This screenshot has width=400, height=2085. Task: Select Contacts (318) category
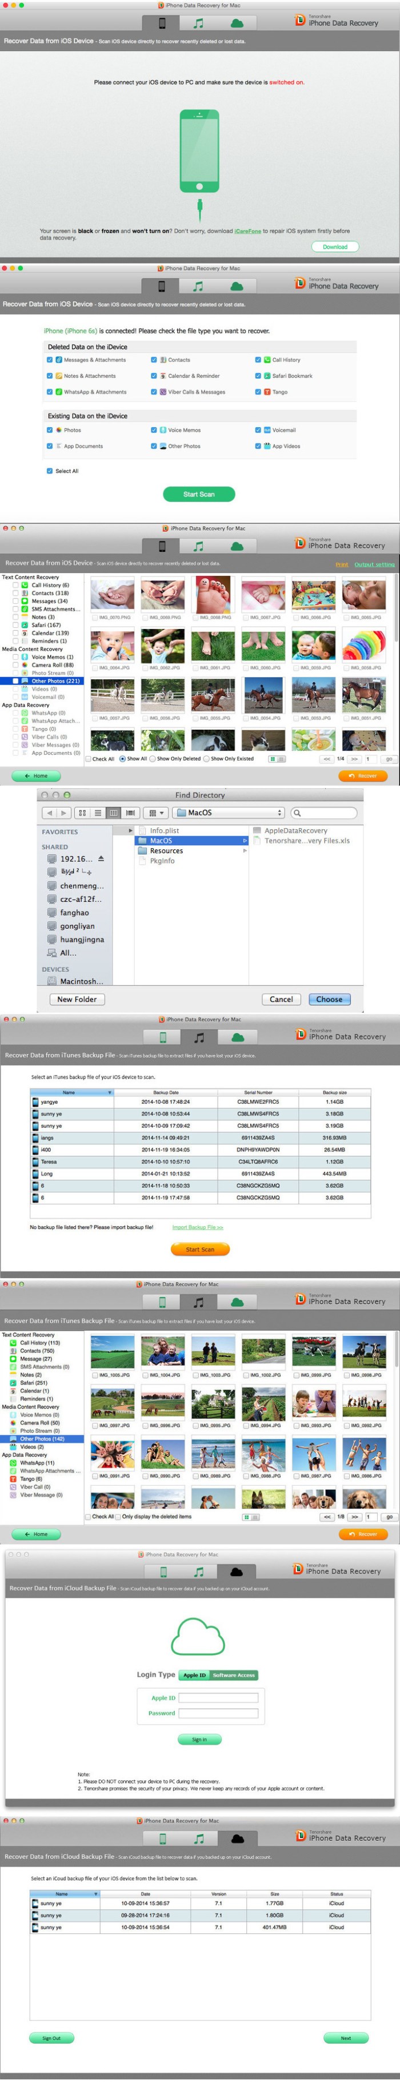coord(45,593)
